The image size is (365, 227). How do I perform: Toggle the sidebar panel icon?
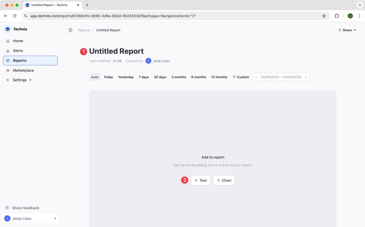(71, 30)
